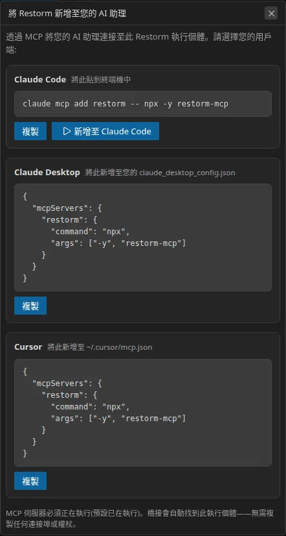The height and width of the screenshot is (536, 286).
Task: Click the 新增至 Claude Code button
Action: coord(105,131)
